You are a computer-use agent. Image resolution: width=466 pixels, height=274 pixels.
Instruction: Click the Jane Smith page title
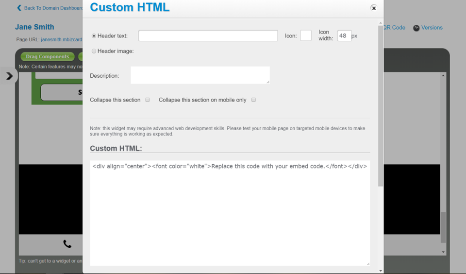click(34, 27)
